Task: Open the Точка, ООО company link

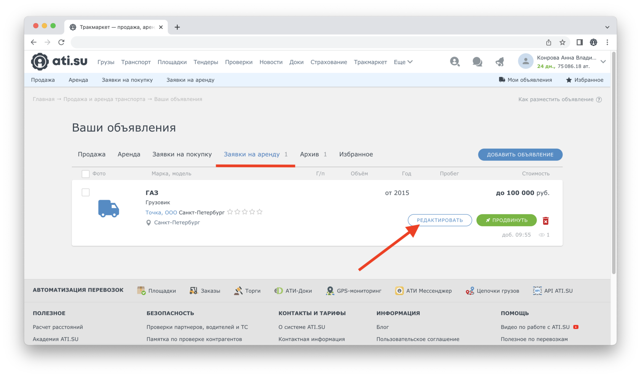Action: coord(161,212)
